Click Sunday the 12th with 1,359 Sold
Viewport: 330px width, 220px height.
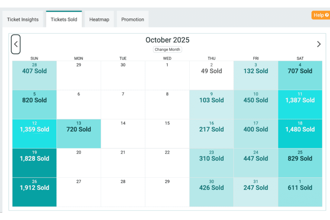click(34, 134)
